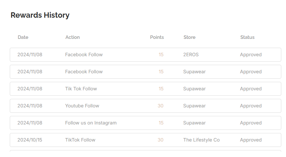The height and width of the screenshot is (157, 286).
Task: Click the 15 points value for Instagram follow
Action: (161, 123)
